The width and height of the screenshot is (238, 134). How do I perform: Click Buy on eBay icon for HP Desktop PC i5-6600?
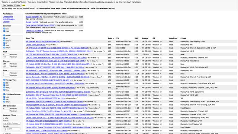97,71
